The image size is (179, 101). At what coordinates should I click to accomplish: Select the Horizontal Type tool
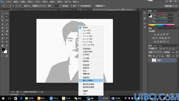click(7, 38)
